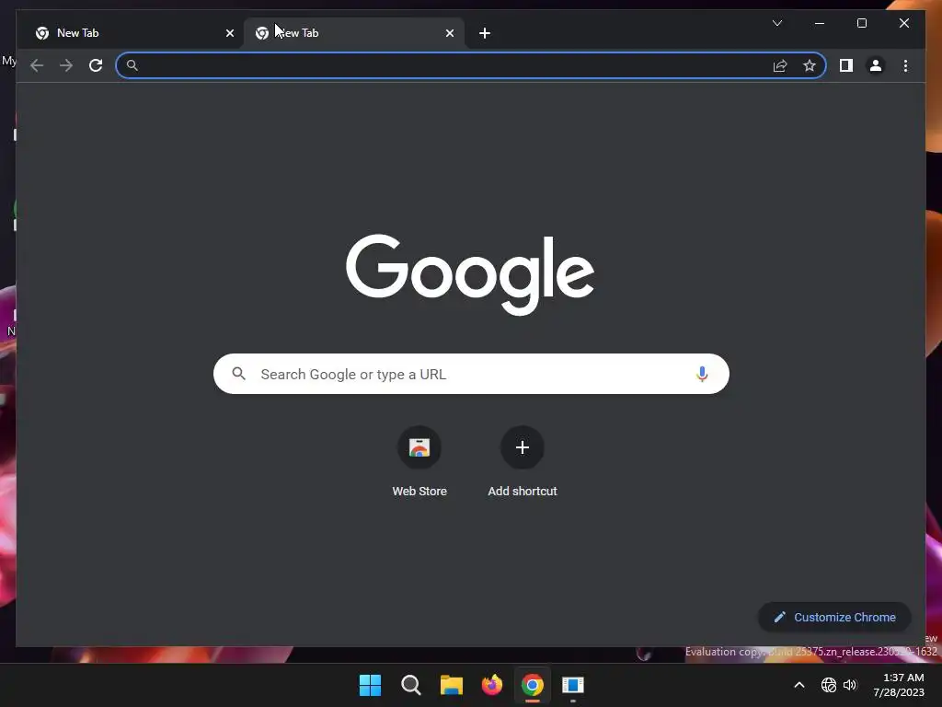
Task: Reload the current page
Action: [x=96, y=65]
